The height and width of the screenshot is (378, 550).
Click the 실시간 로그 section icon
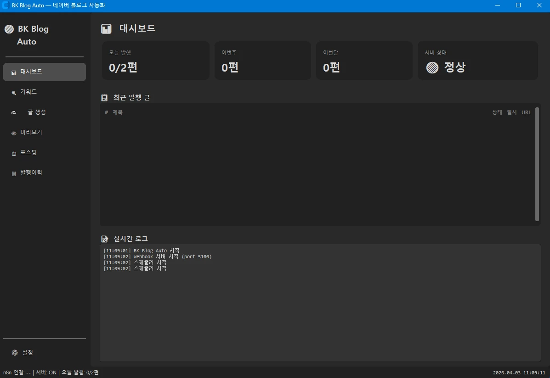click(x=104, y=239)
